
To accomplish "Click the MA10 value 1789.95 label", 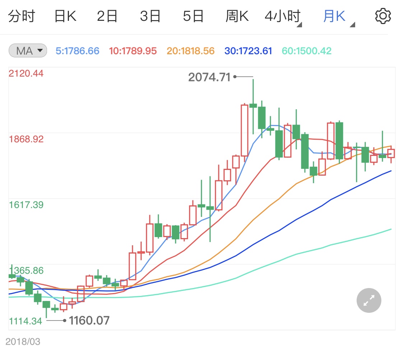I will [x=133, y=51].
